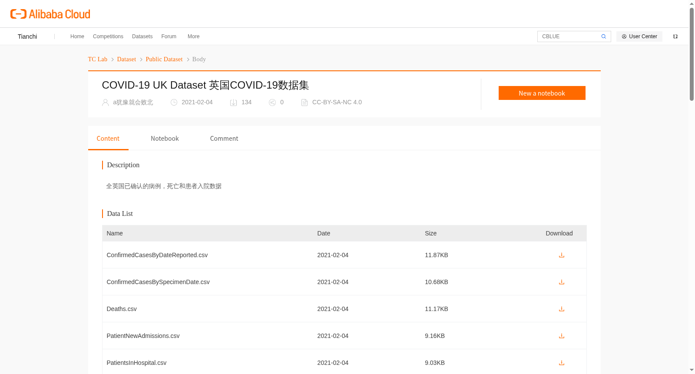The height and width of the screenshot is (374, 695).
Task: Click CC-BY-SA-NC 4.0 license text
Action: pyautogui.click(x=337, y=103)
